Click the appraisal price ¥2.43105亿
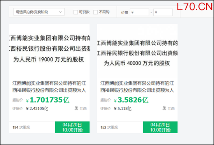Image resolution: width=214 pixels, height=145 pixels. [37, 109]
